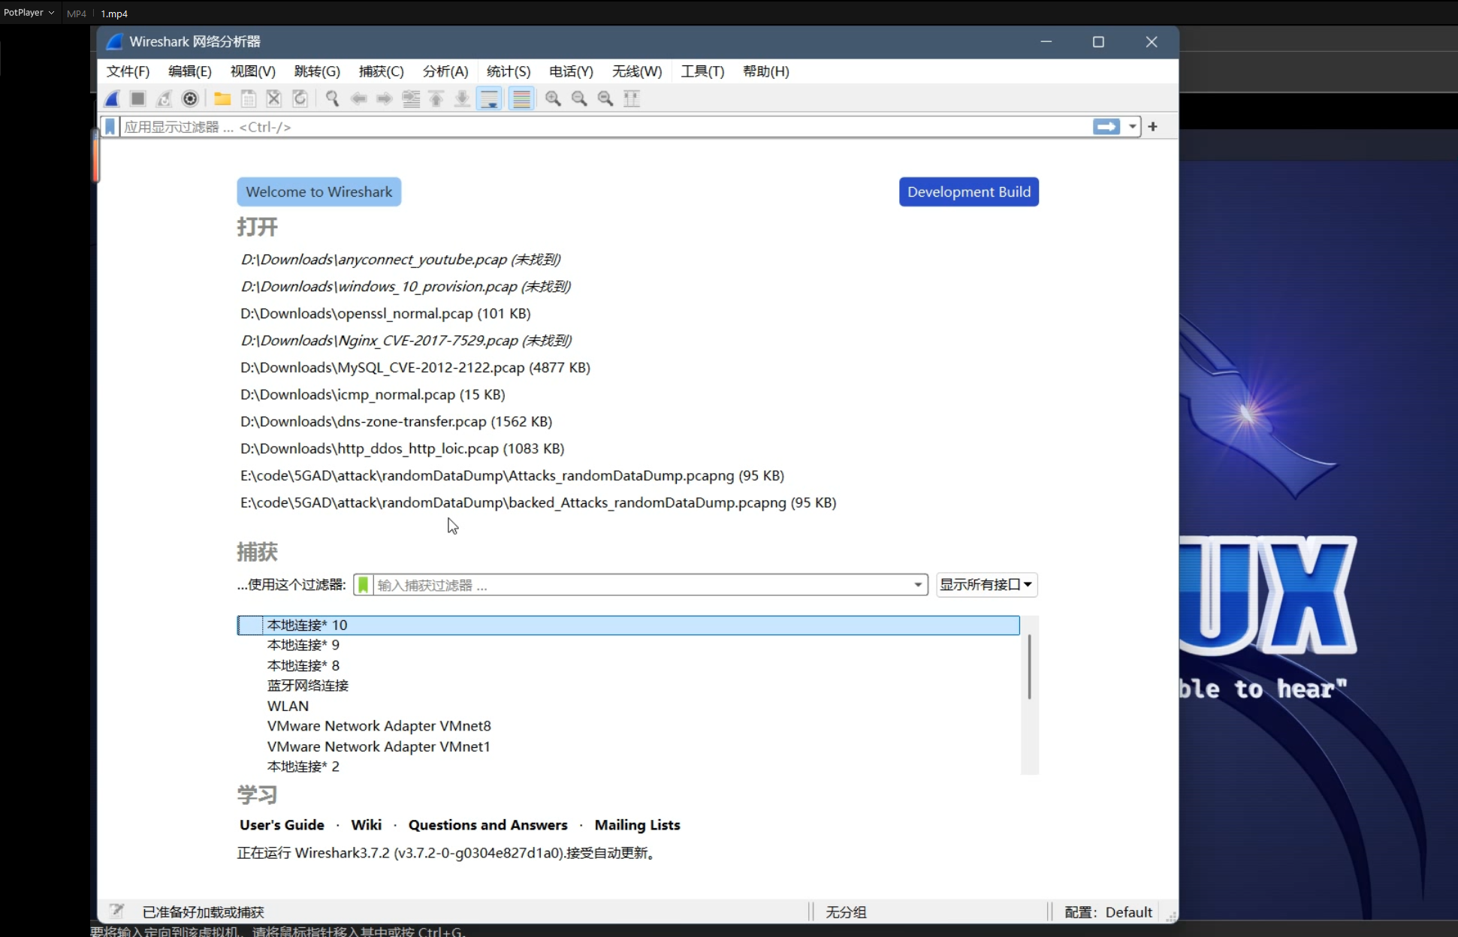Image resolution: width=1458 pixels, height=937 pixels.
Task: Open the capture filter dropdown arrow
Action: click(x=918, y=585)
